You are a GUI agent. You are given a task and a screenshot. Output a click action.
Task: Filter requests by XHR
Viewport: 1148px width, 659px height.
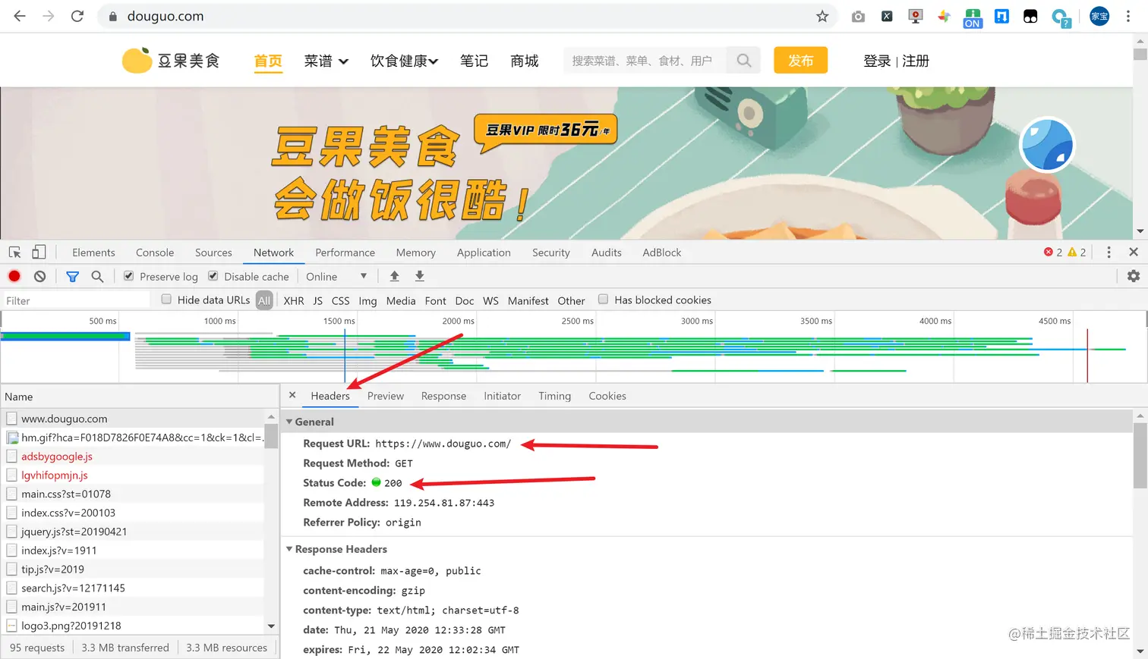pyautogui.click(x=294, y=300)
